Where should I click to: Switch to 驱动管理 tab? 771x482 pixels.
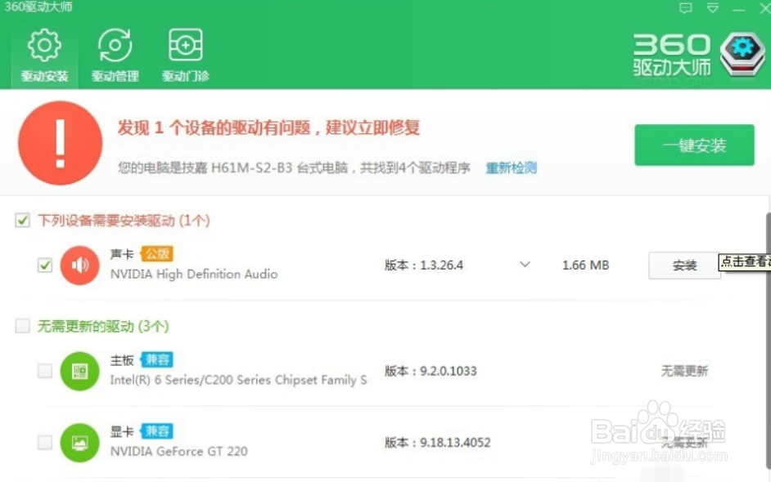pos(115,55)
